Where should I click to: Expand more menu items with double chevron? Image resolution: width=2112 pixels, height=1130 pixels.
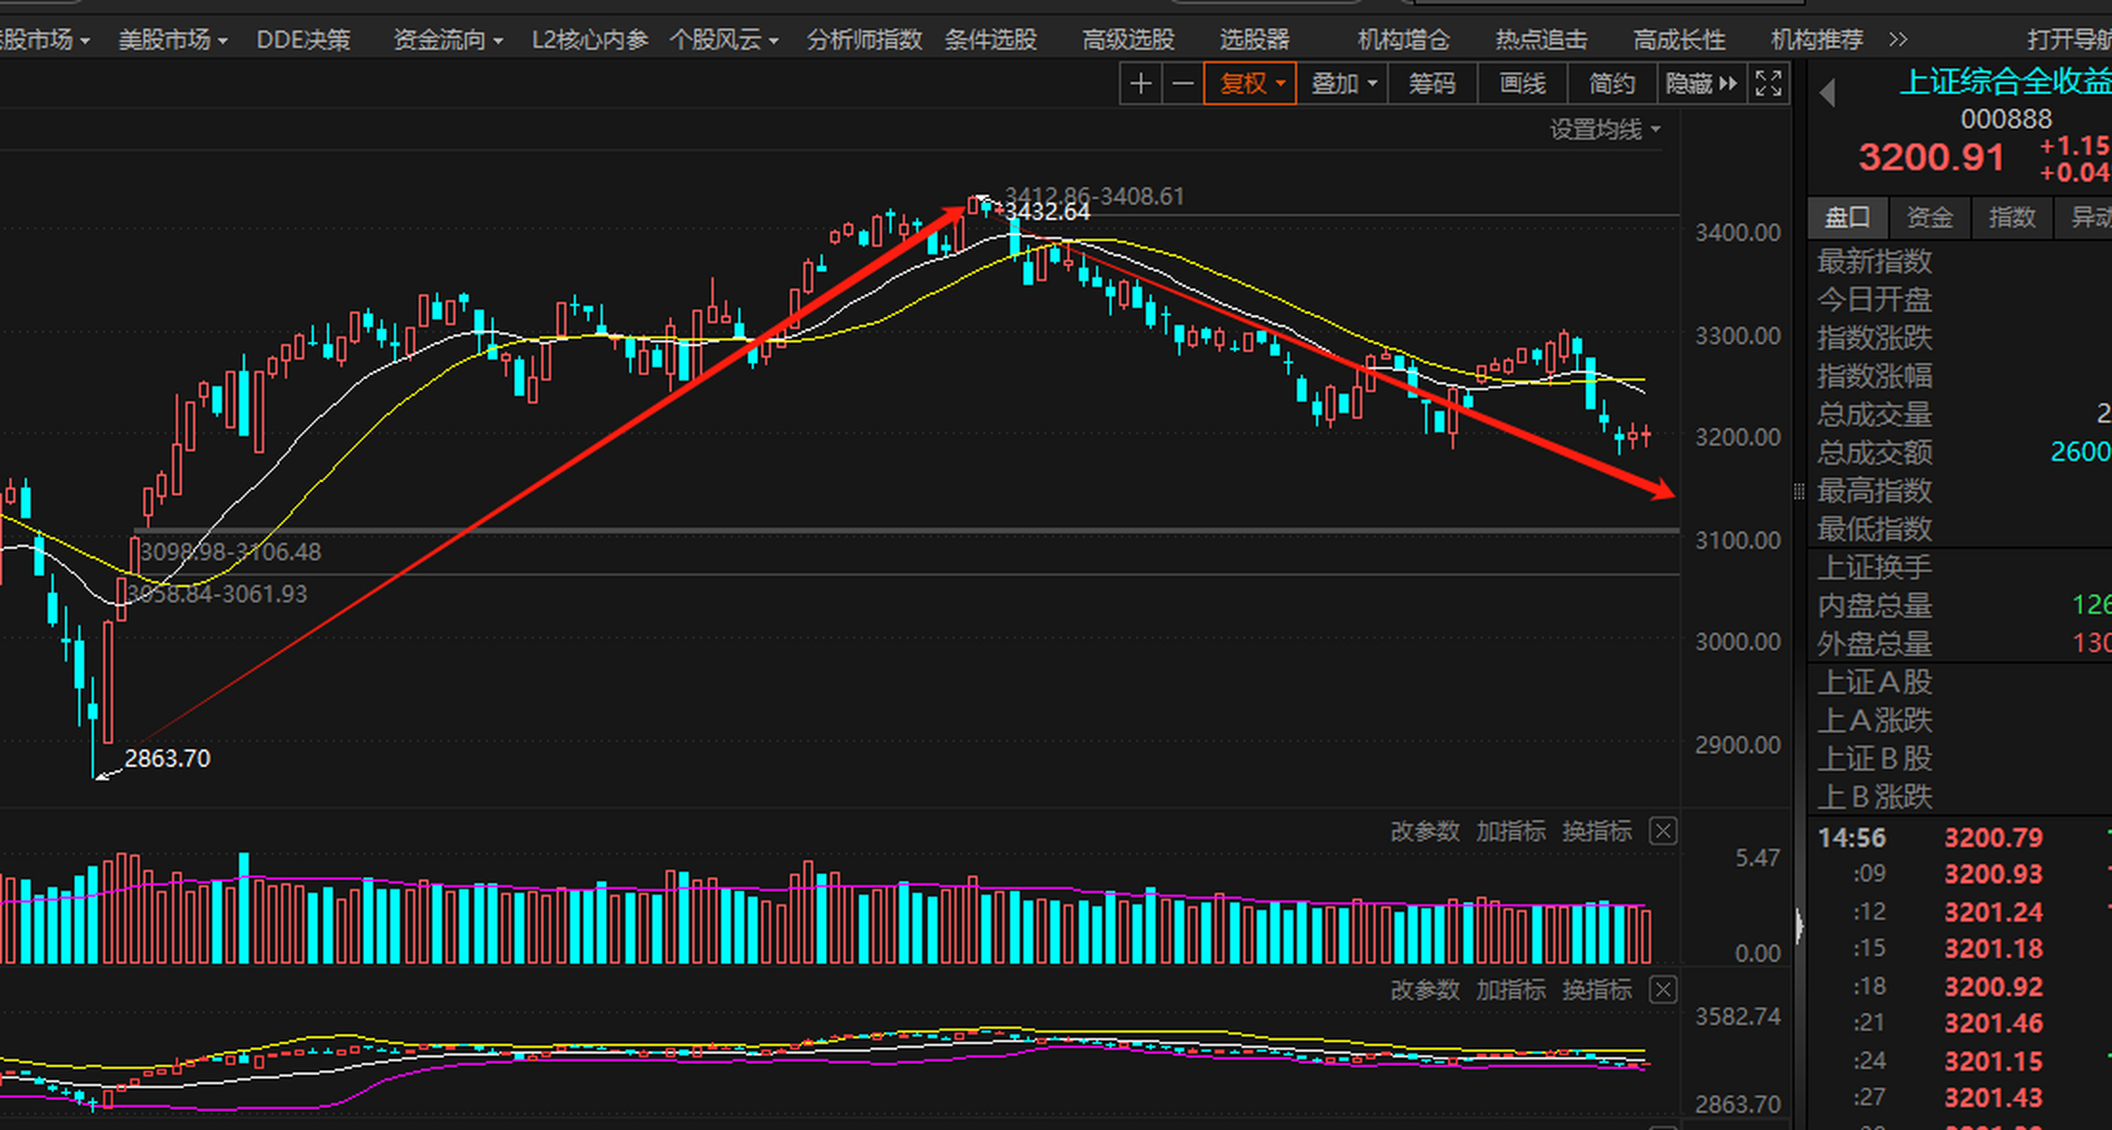pos(1898,40)
